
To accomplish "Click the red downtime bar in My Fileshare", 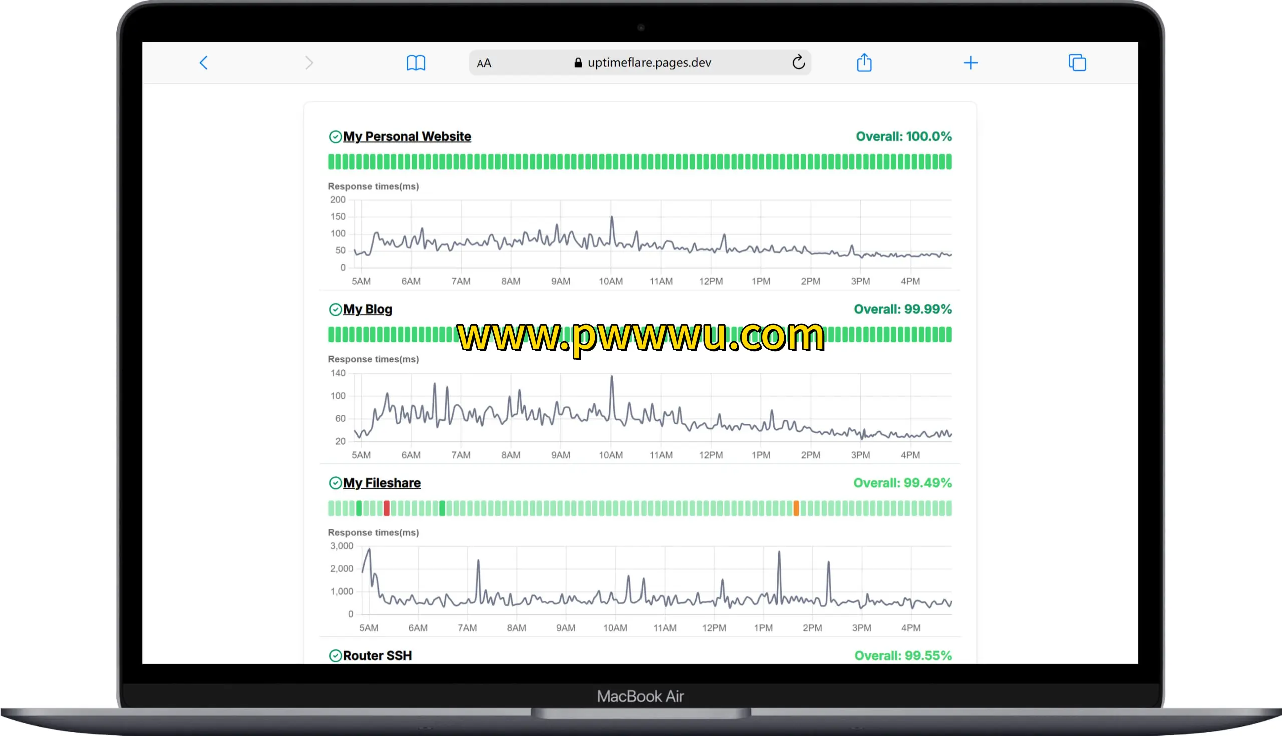I will tap(387, 508).
